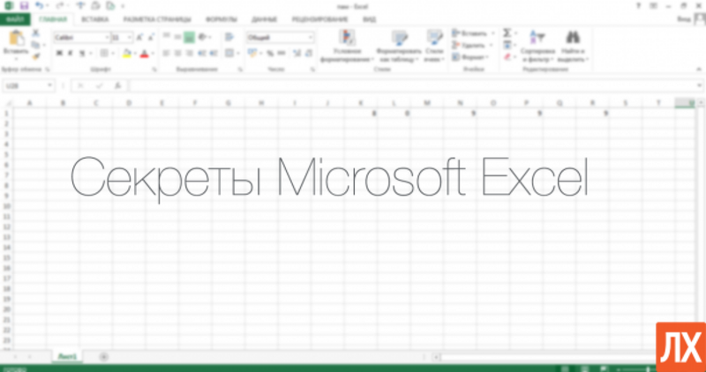Add a new sheet with the plus button

point(103,357)
